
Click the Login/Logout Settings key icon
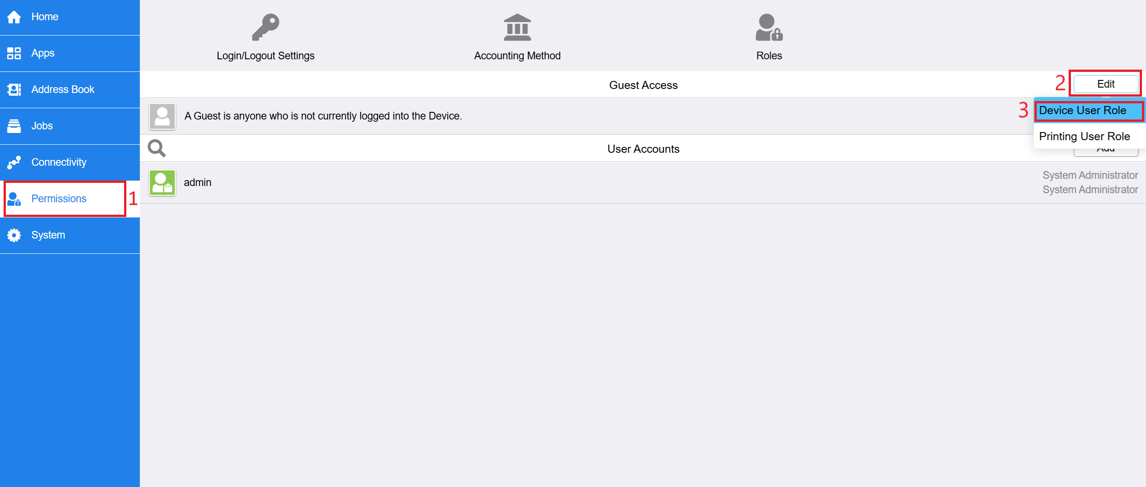[x=265, y=27]
